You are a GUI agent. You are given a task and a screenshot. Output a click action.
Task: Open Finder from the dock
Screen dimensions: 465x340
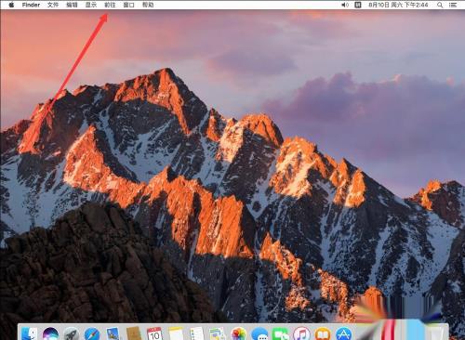[29, 334]
